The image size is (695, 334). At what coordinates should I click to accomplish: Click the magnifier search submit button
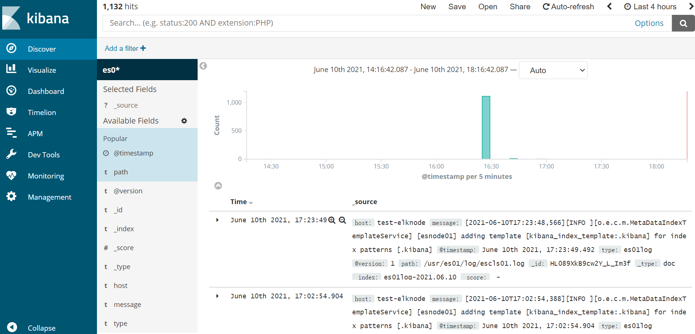[683, 23]
